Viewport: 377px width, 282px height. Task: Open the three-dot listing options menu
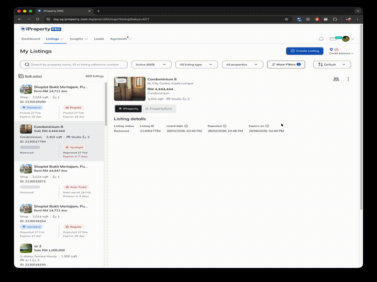[348, 79]
